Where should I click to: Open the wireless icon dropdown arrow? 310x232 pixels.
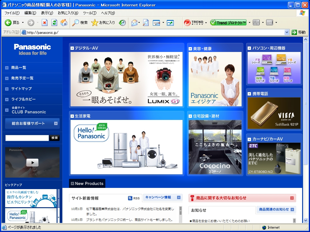[263, 23]
